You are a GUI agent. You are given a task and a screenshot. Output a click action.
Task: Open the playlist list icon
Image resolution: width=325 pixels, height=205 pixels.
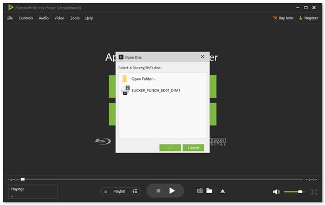106,191
